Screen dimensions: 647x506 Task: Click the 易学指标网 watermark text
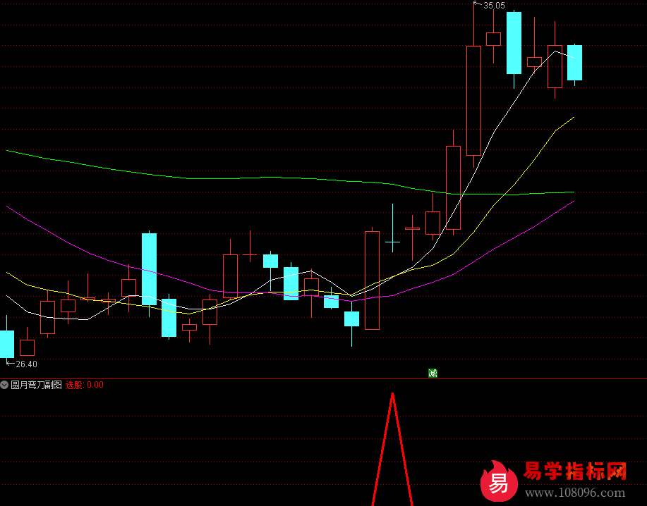[x=575, y=471]
